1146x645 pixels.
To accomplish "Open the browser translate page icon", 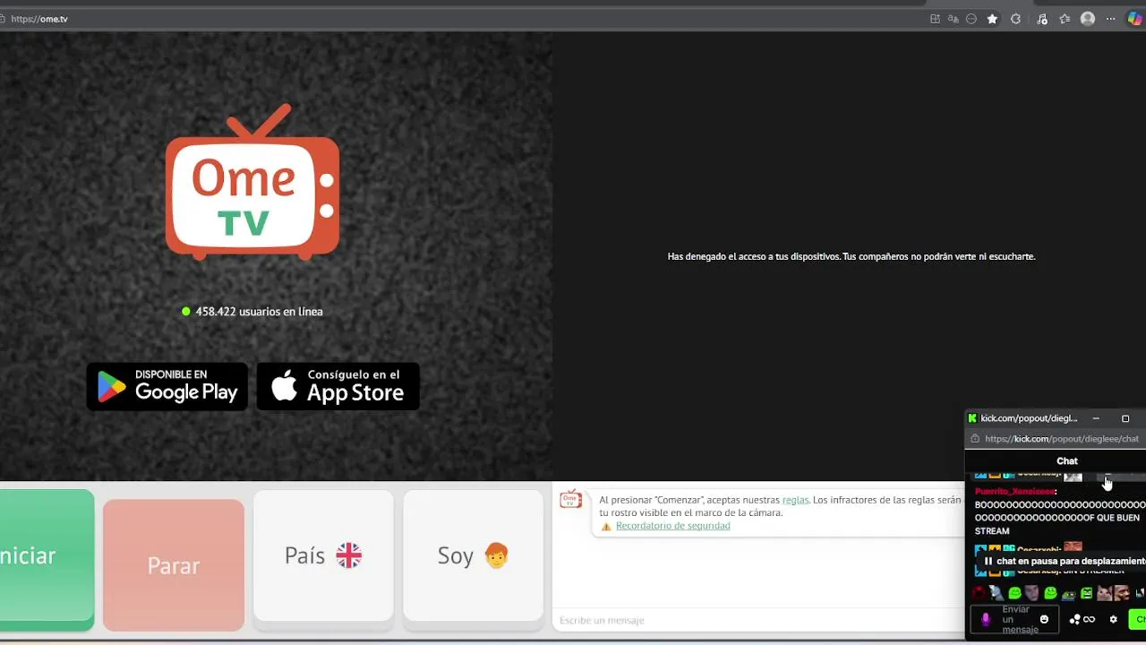I will pyautogui.click(x=953, y=19).
